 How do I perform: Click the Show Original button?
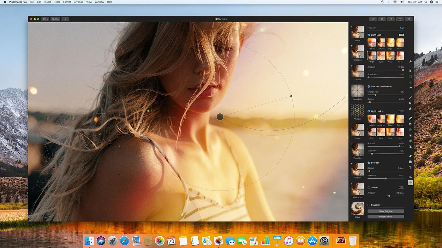[x=385, y=211]
